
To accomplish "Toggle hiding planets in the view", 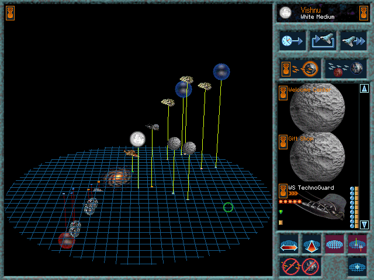I will click(x=310, y=267).
